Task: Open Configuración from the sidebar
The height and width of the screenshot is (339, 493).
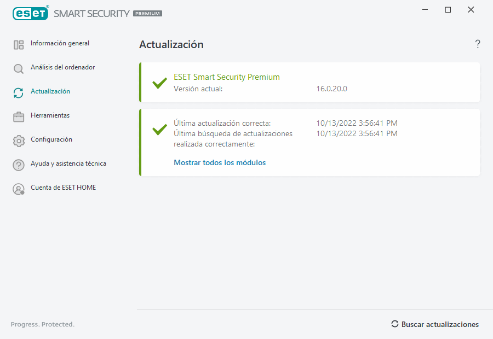Action: coord(51,139)
